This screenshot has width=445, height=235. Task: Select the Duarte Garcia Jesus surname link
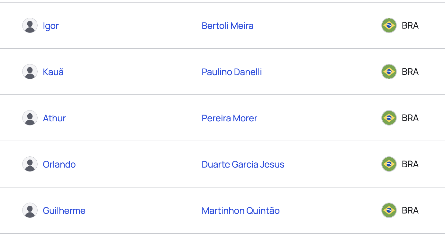(243, 164)
